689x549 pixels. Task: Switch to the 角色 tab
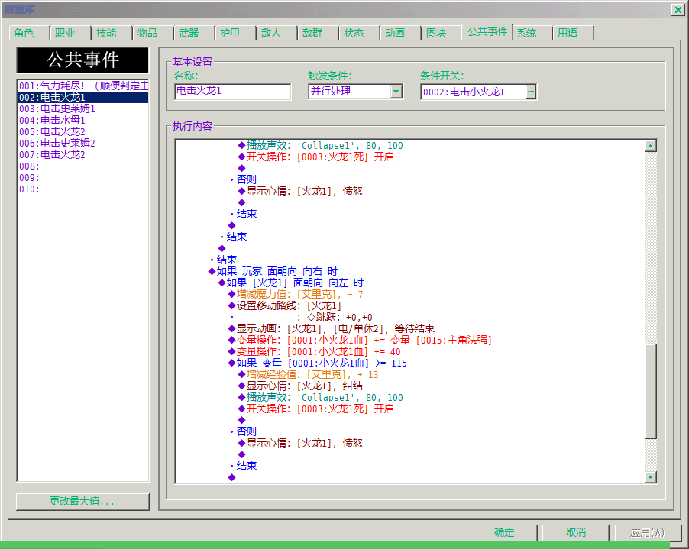point(24,33)
